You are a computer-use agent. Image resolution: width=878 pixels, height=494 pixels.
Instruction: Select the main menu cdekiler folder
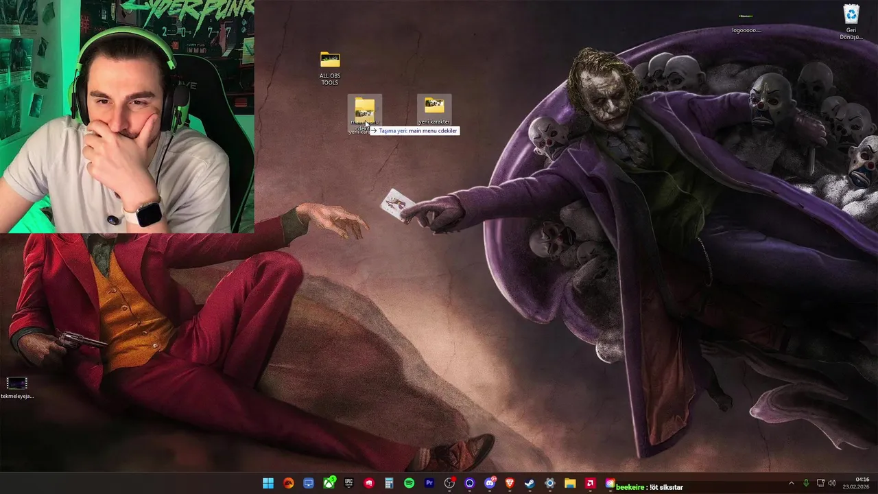364,113
